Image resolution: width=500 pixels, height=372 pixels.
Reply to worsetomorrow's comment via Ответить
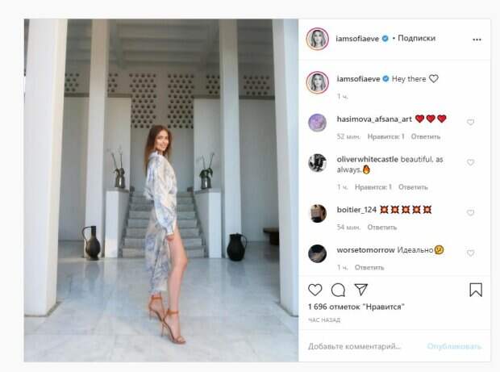(x=369, y=267)
